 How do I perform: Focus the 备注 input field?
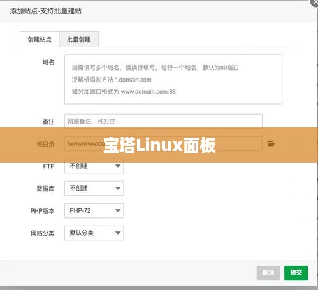163,121
